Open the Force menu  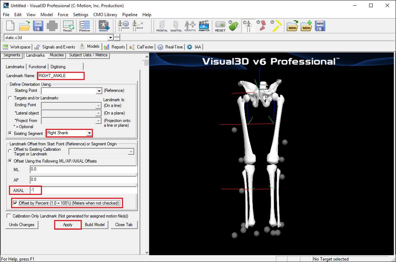click(63, 15)
